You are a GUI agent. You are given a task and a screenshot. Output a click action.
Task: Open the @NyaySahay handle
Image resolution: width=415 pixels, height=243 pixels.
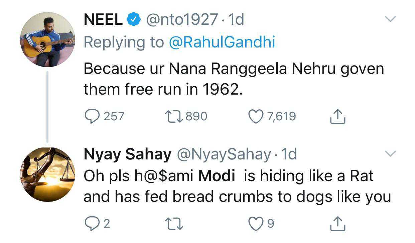[x=223, y=154]
